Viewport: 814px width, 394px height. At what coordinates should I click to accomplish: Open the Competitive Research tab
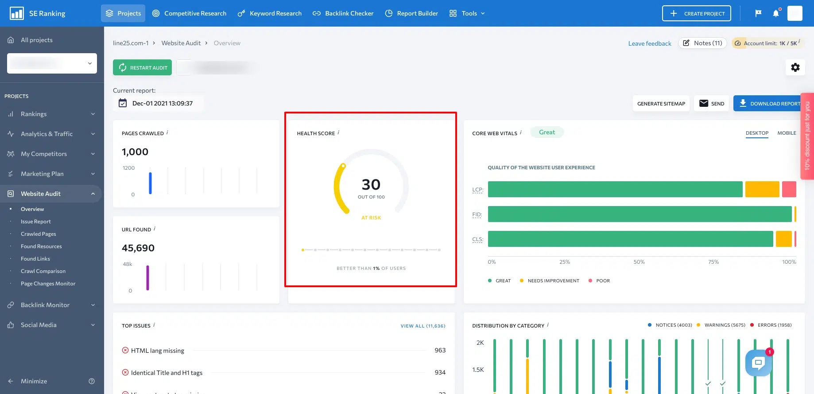tap(189, 13)
